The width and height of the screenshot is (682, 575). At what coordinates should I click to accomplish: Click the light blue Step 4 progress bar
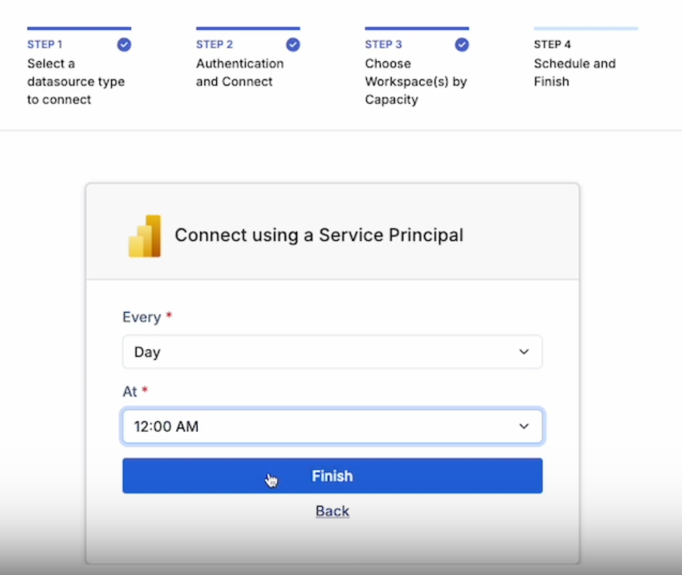point(585,29)
